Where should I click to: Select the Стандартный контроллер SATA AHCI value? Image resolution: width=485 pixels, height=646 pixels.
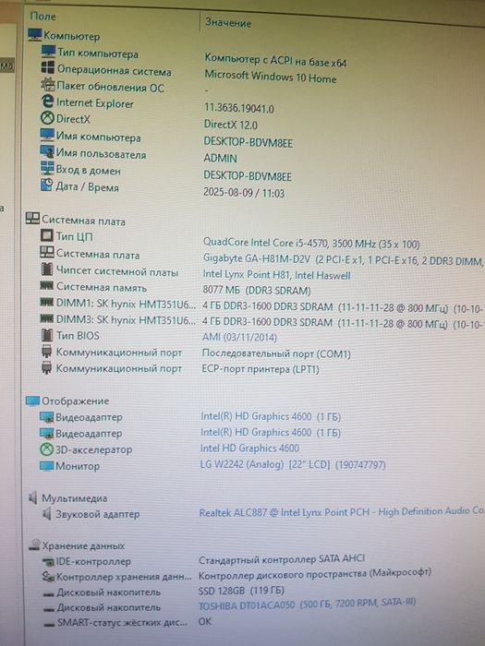point(282,559)
